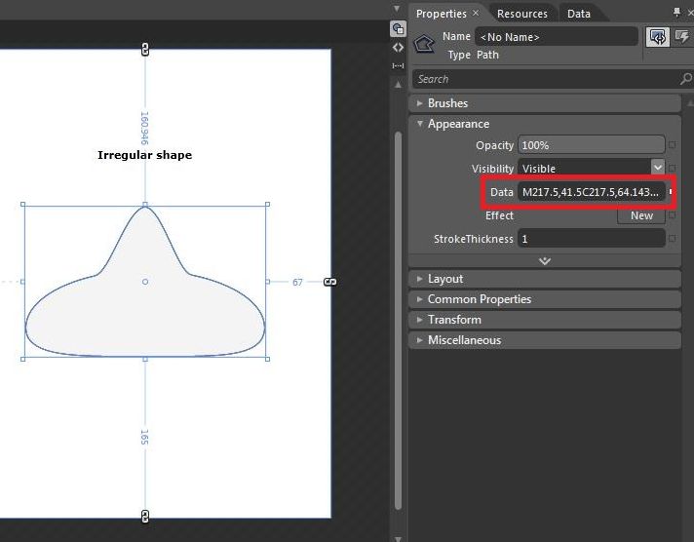Open Visibility advanced options square

point(673,169)
